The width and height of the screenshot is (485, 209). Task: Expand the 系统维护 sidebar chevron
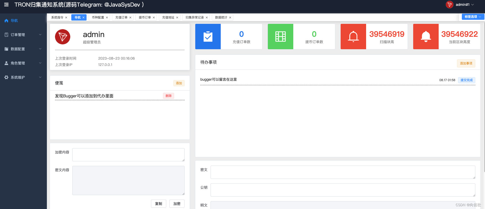tap(40, 77)
